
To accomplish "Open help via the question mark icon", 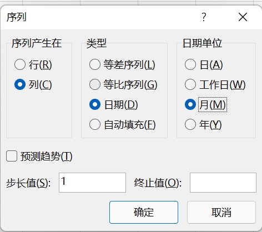I will [x=204, y=17].
